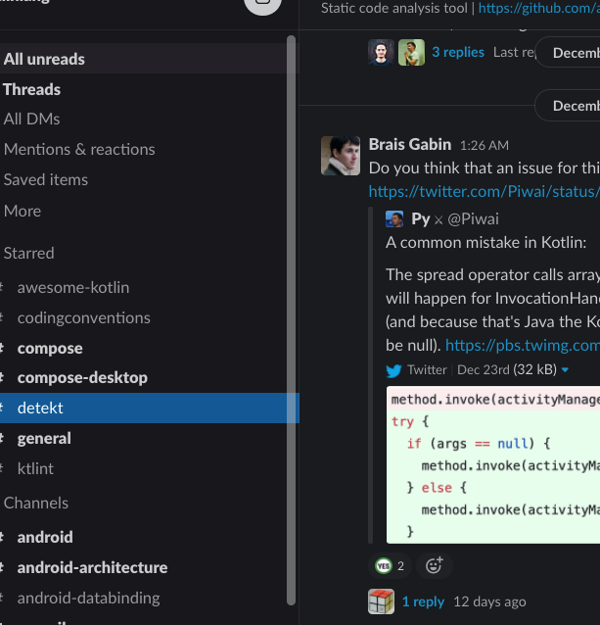Collapse the tweet image attachment arrow
Screen dimensions: 600x625
[565, 370]
